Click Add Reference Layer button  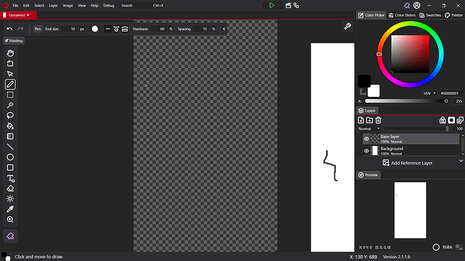408,163
